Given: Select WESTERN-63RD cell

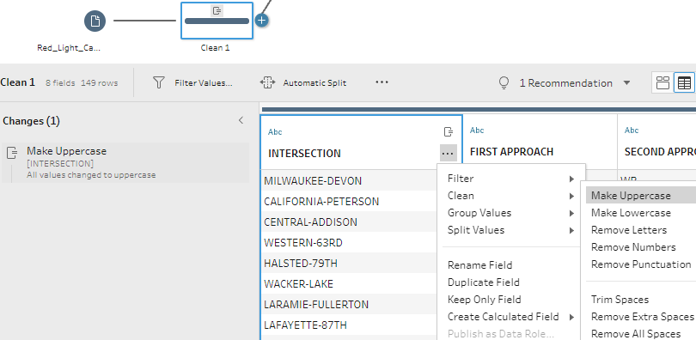Looking at the screenshot, I should tap(349, 243).
